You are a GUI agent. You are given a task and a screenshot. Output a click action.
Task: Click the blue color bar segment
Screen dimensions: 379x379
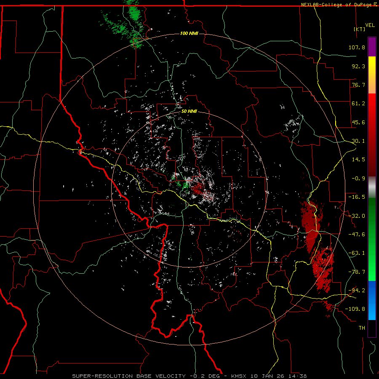pos(372,300)
